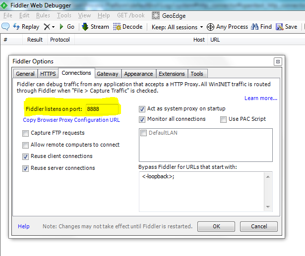Click the Fiddler app icon in title bar
Viewport: 305px width, 256px height.
coord(4,5)
